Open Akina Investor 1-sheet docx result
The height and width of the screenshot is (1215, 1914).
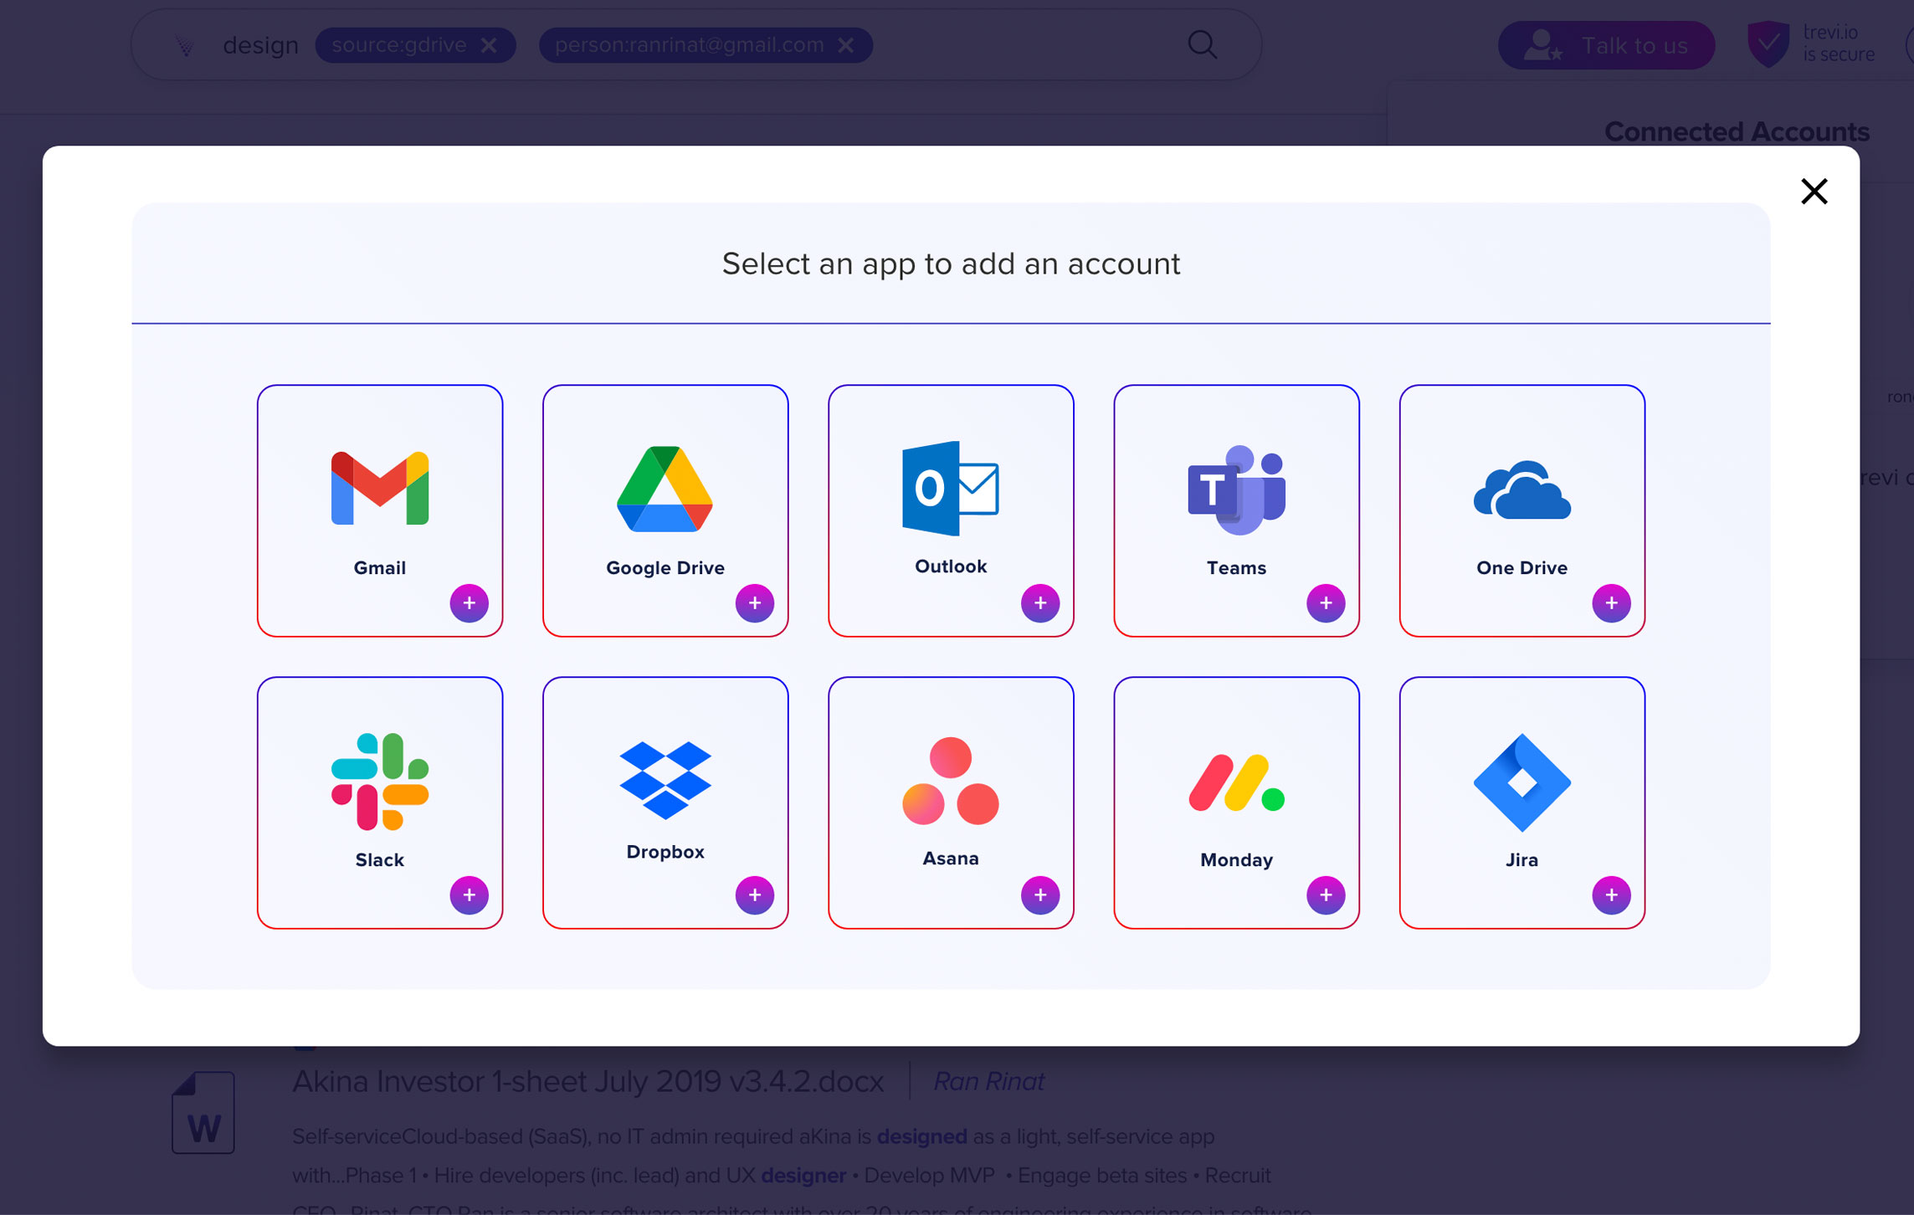588,1081
